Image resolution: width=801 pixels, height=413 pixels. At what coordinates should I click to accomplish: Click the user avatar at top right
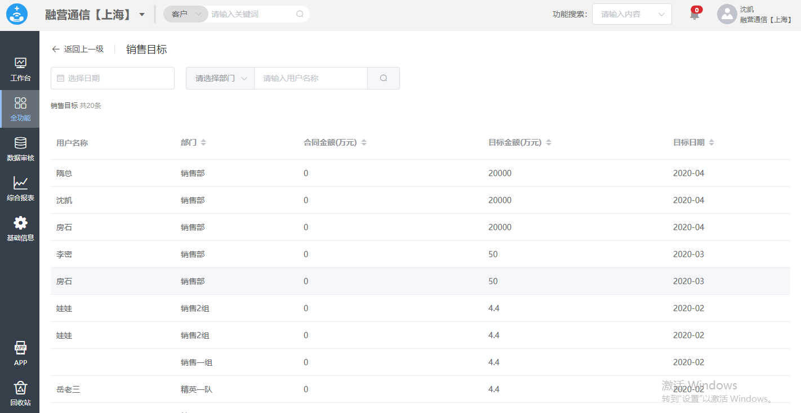(727, 14)
